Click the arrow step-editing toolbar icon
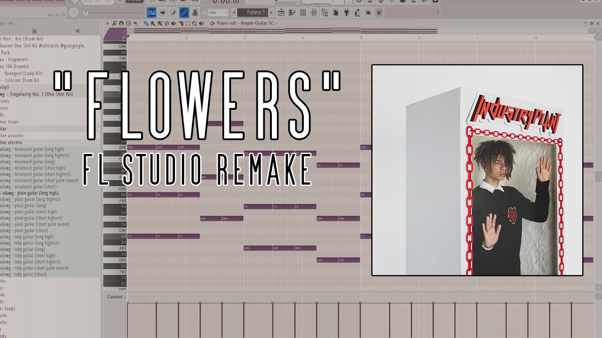Viewport: 602px width, 338px height. [163, 12]
